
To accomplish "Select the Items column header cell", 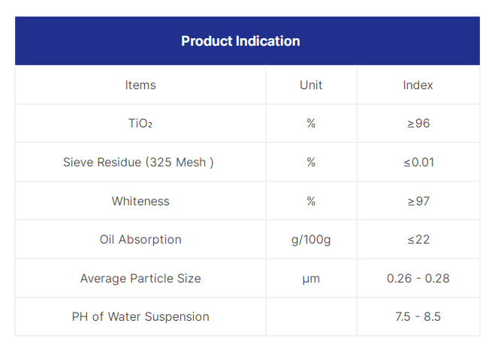I will 140,85.
